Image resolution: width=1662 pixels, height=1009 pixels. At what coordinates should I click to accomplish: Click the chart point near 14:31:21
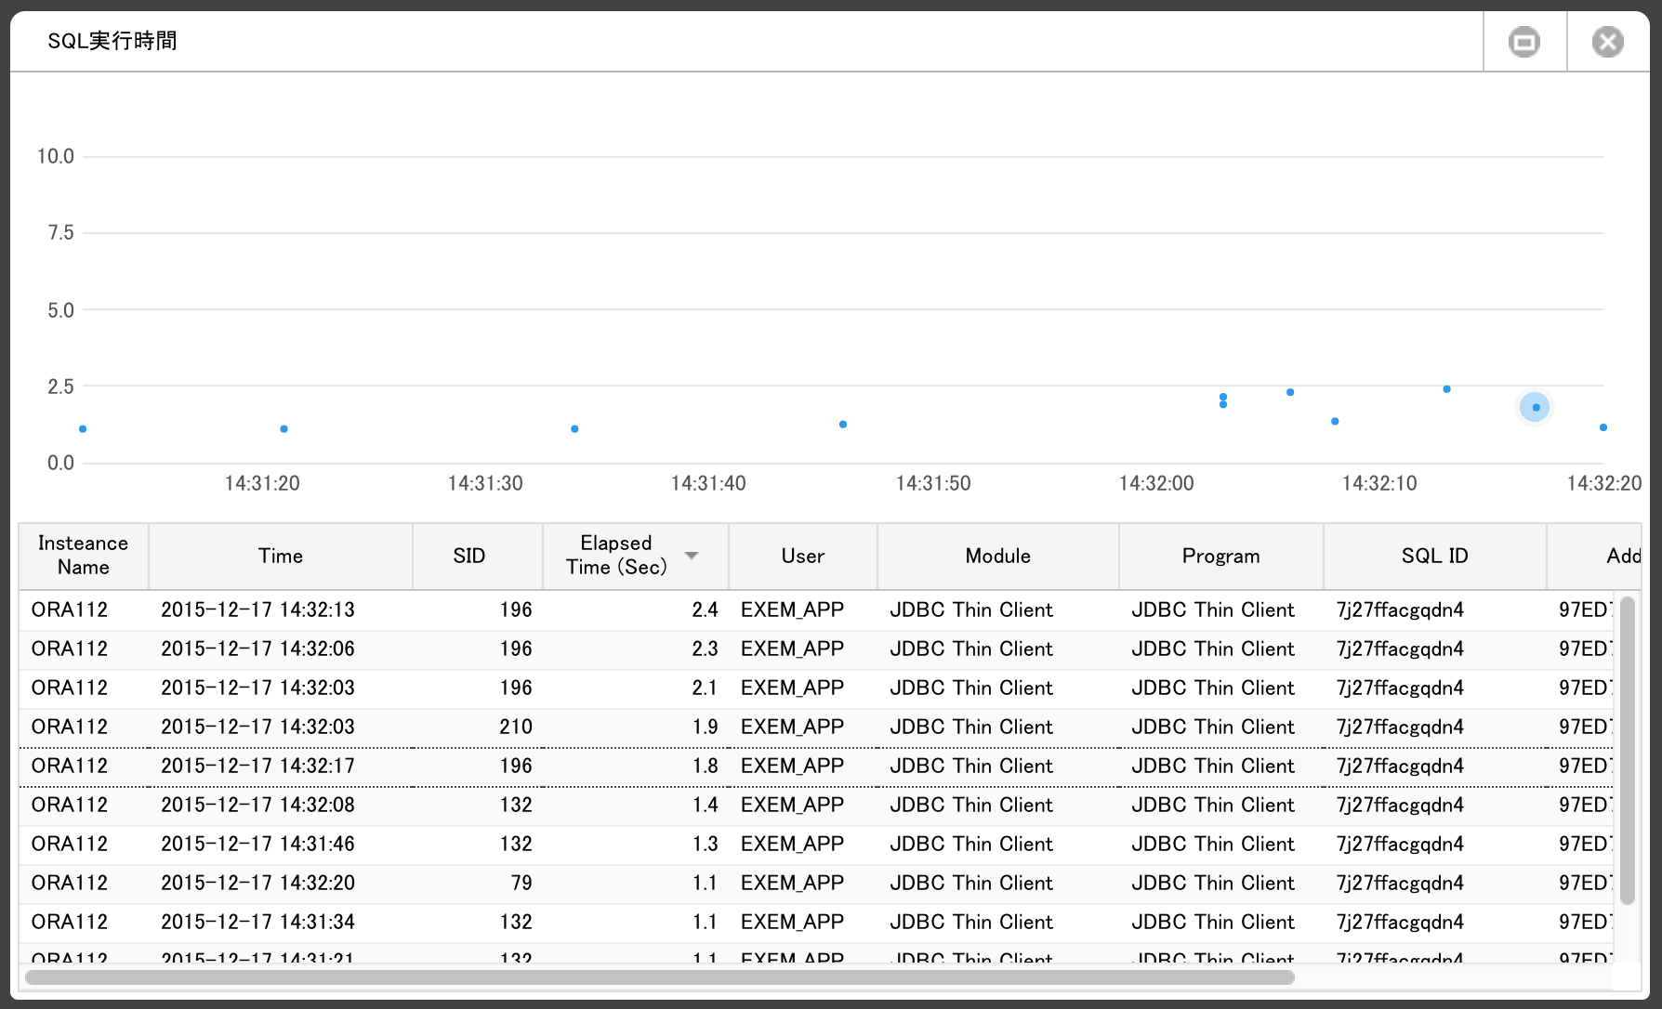(284, 429)
